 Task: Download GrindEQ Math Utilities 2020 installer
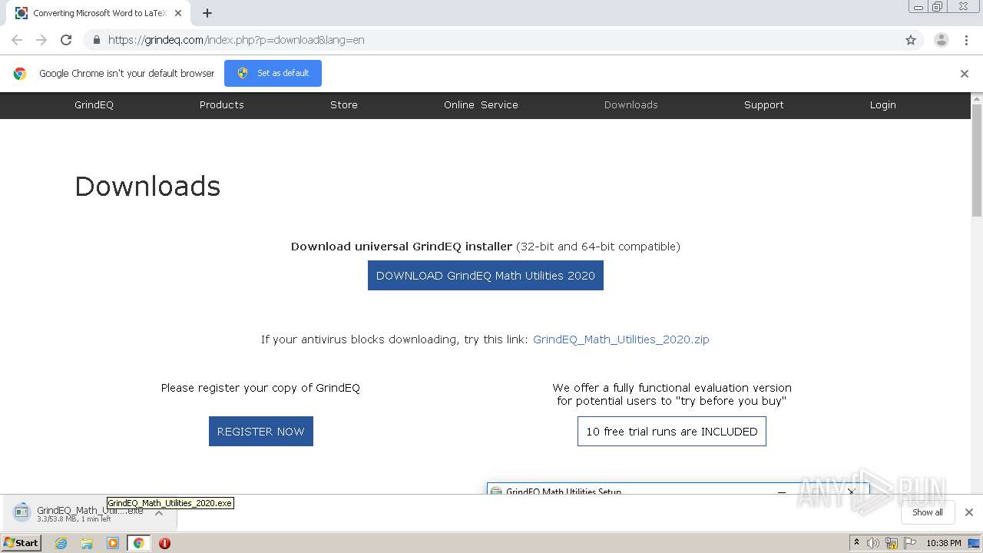coord(485,276)
